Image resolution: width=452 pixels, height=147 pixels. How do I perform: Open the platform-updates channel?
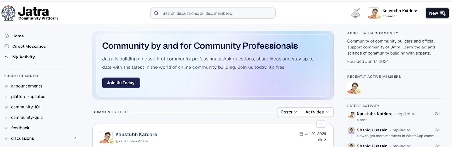tap(28, 96)
